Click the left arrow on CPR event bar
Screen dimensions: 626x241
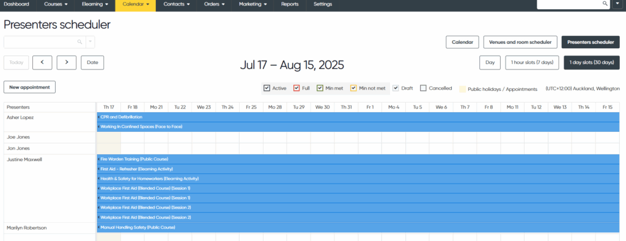point(98,117)
